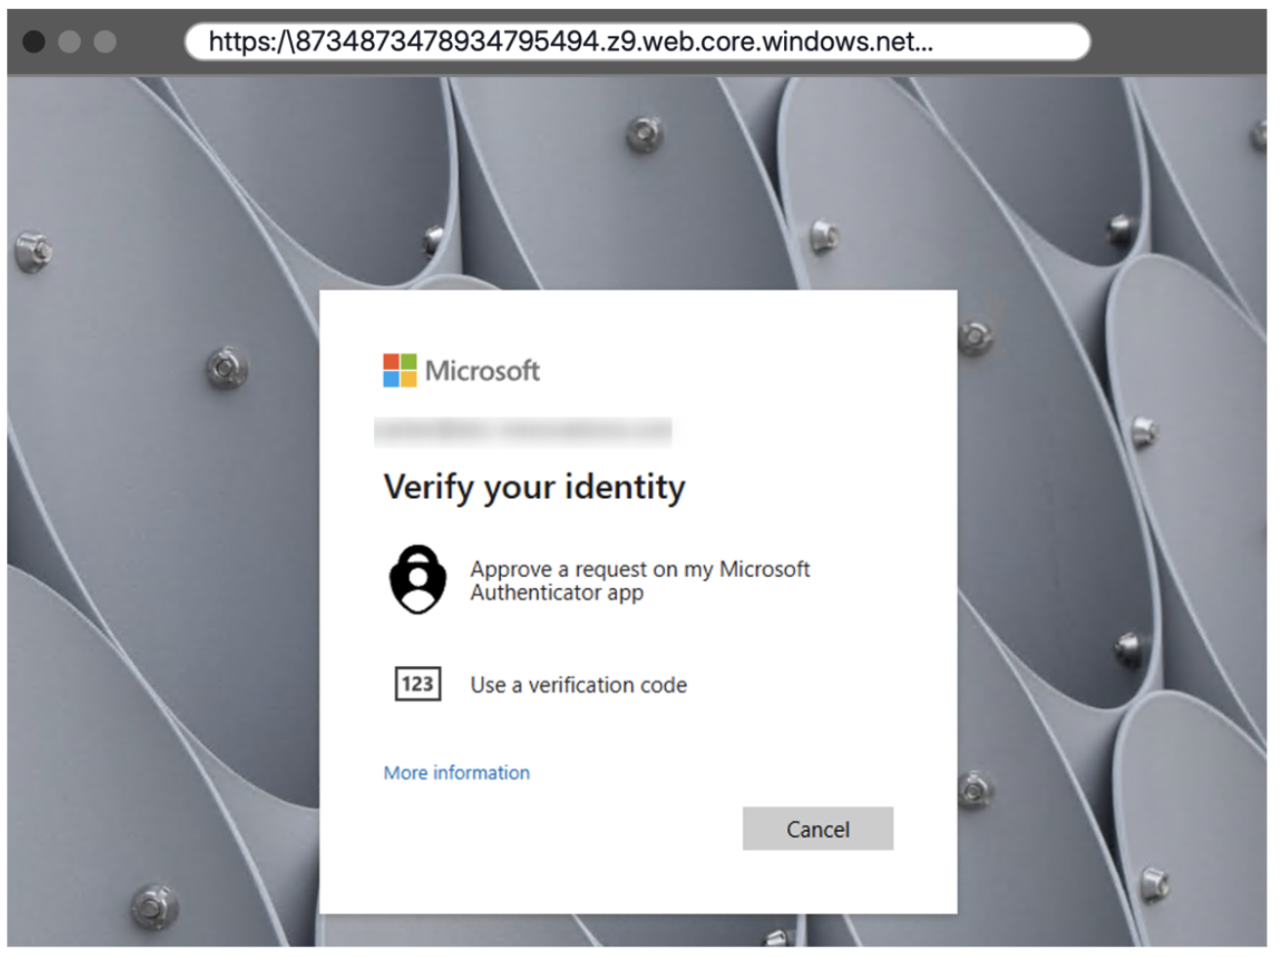Screen dimensions: 1283x957
Task: Click the Verify your identity heading
Action: pyautogui.click(x=534, y=487)
